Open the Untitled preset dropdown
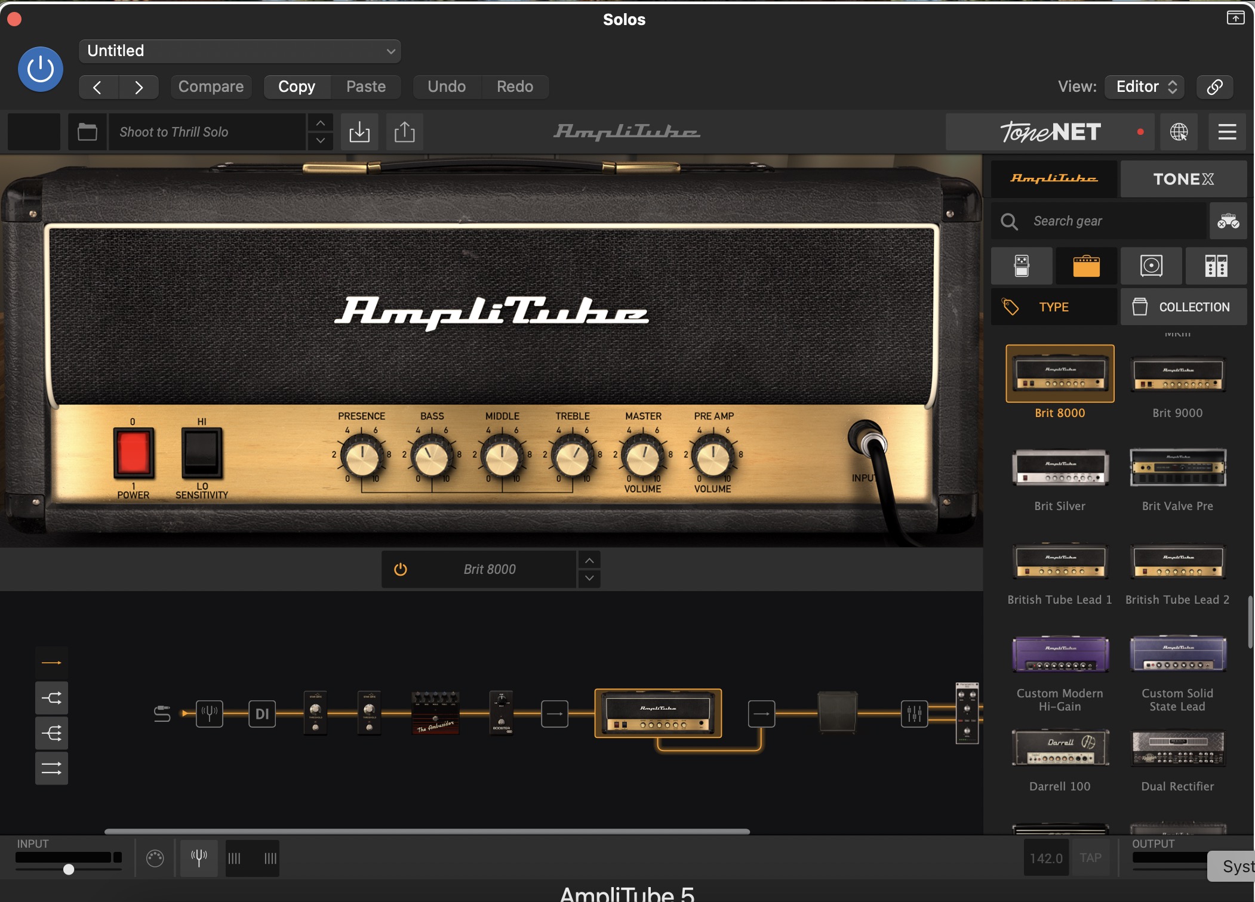This screenshot has width=1255, height=902. pos(239,51)
